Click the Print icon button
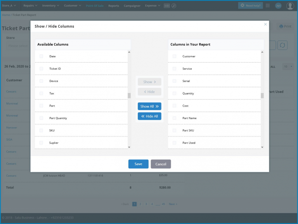This screenshot has height=224, width=298. tap(285, 26)
